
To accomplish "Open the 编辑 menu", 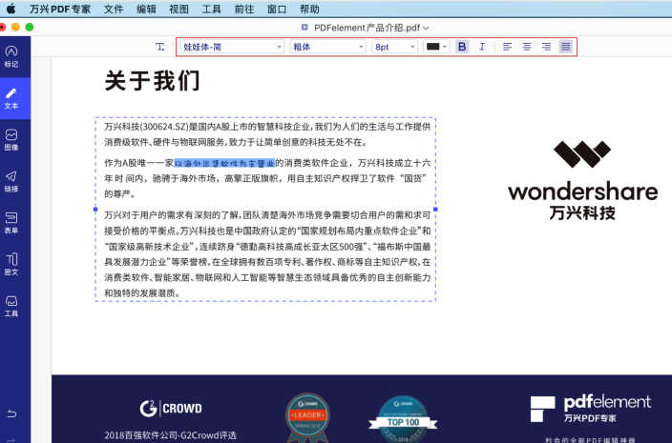I will 146,9.
